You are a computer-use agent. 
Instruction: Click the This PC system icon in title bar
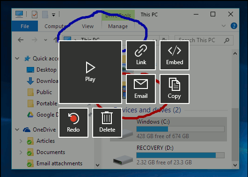(x=19, y=15)
